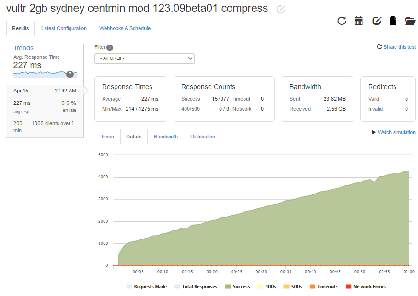Toggle the green Success legend swatch

228,287
